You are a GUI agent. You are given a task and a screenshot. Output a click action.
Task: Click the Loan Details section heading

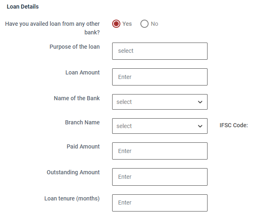[23, 7]
